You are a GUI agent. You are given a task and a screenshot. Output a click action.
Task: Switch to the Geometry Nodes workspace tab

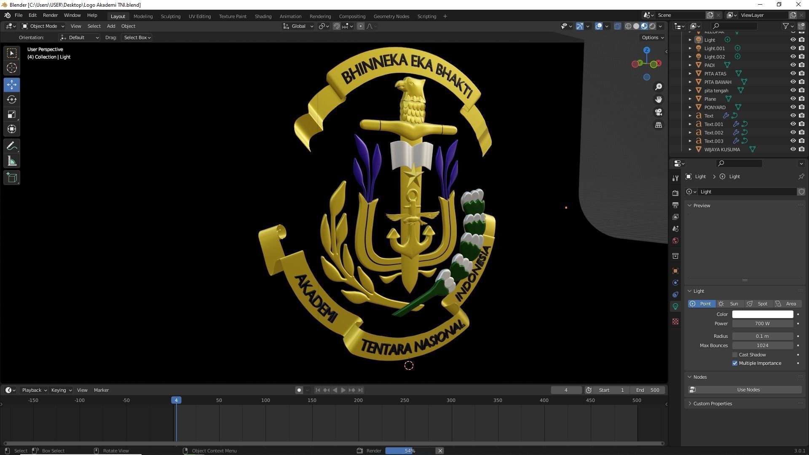[391, 16]
